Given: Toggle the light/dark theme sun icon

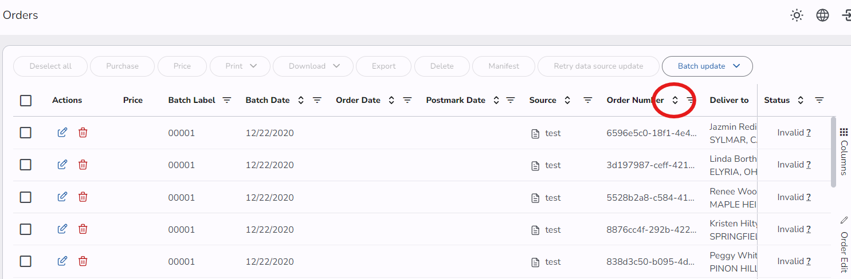Looking at the screenshot, I should (x=797, y=15).
